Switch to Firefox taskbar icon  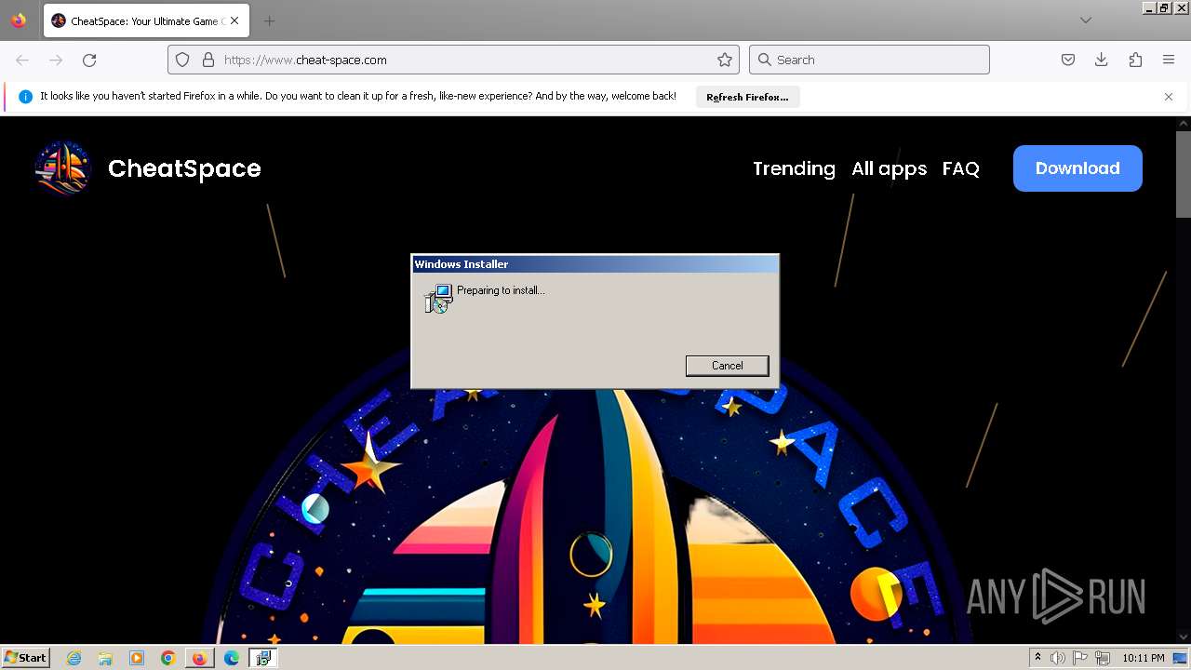point(199,658)
